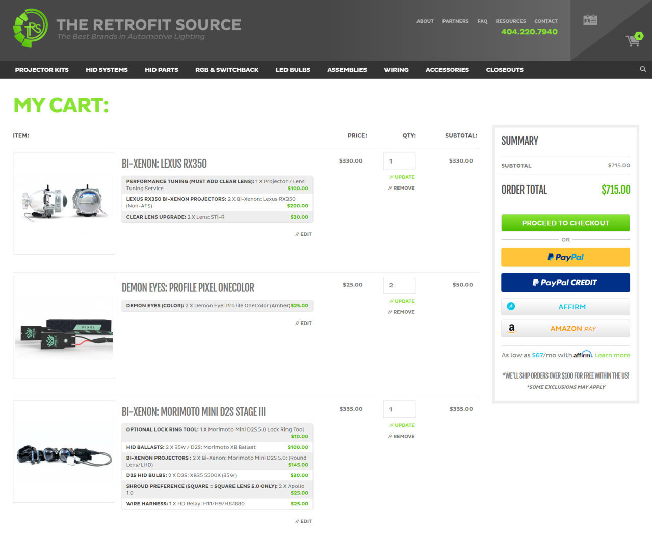Remove Bi-Xenon Lexus RX350 from cart
This screenshot has width=652, height=538.
pyautogui.click(x=402, y=188)
